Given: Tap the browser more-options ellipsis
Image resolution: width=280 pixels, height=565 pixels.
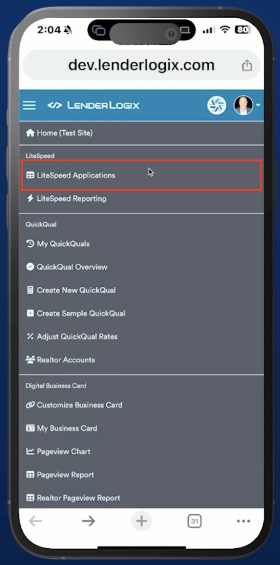Looking at the screenshot, I should click(244, 521).
